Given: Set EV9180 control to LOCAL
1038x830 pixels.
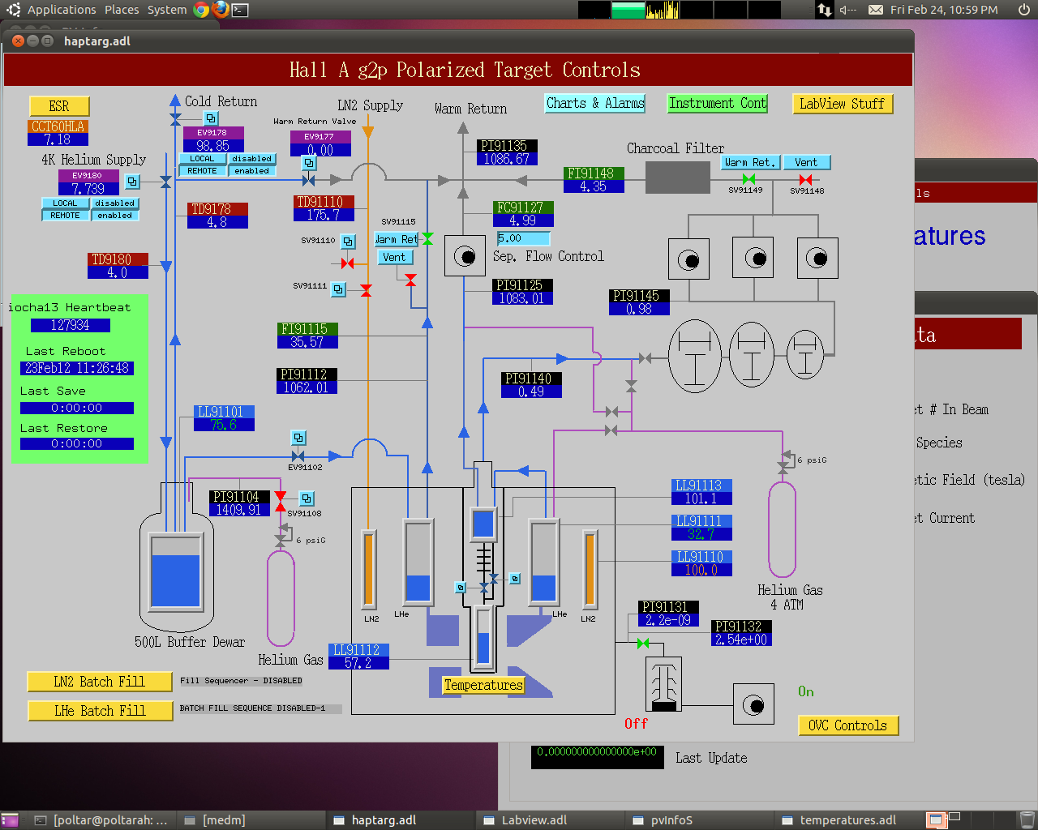Looking at the screenshot, I should point(66,203).
